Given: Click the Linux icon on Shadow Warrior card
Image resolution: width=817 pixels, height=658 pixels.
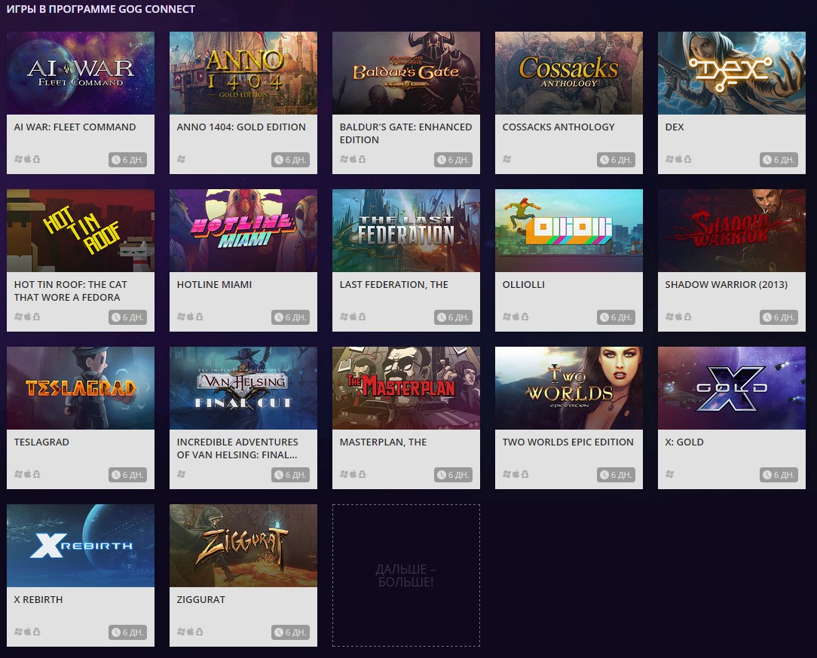Looking at the screenshot, I should (x=688, y=317).
